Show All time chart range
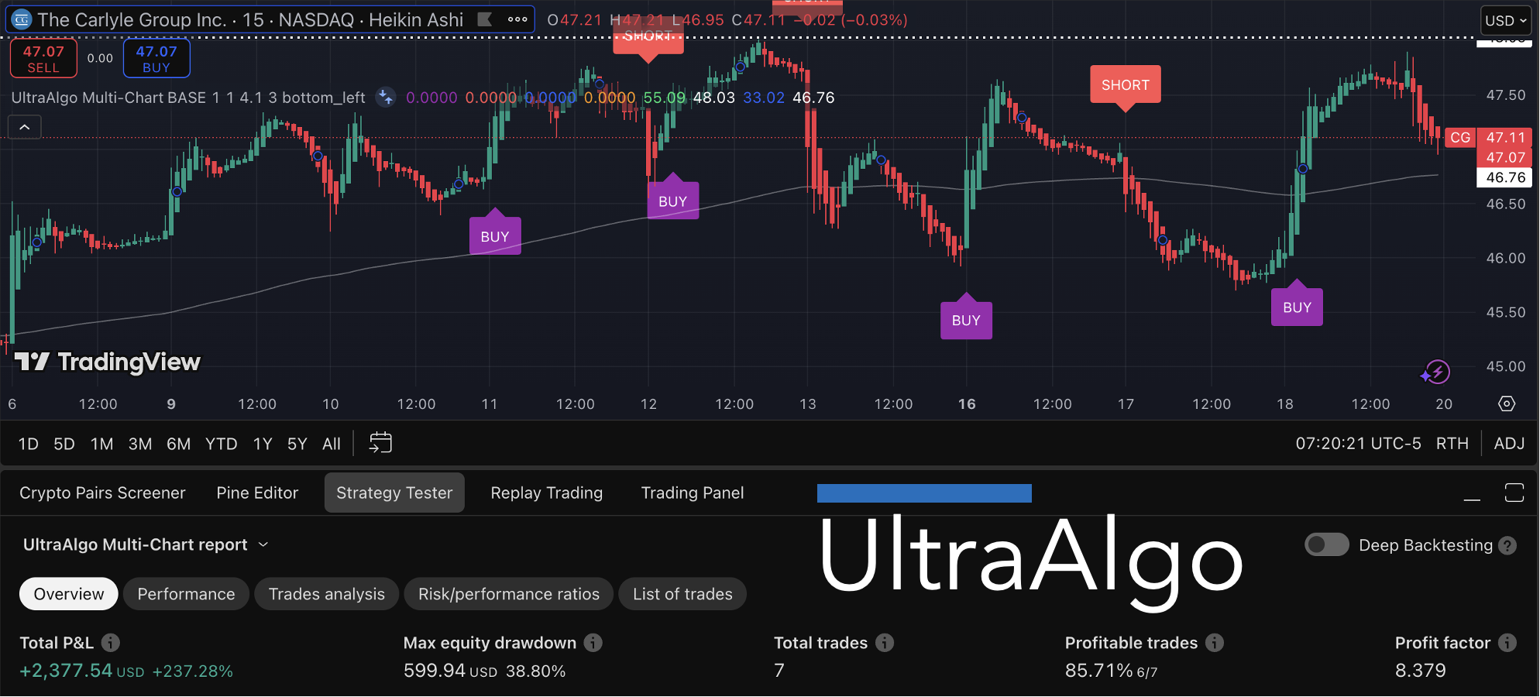 (x=332, y=444)
